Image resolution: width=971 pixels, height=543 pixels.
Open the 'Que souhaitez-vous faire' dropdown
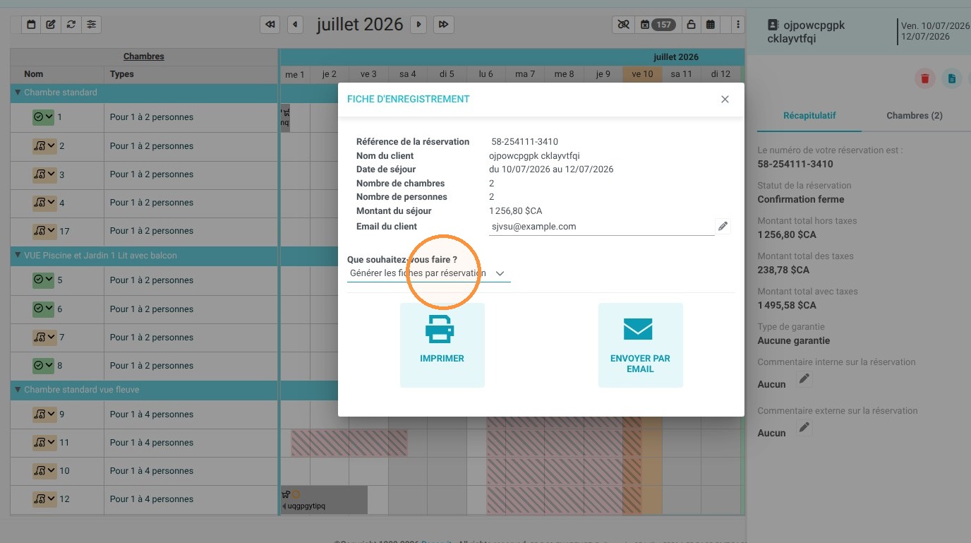pyautogui.click(x=428, y=273)
